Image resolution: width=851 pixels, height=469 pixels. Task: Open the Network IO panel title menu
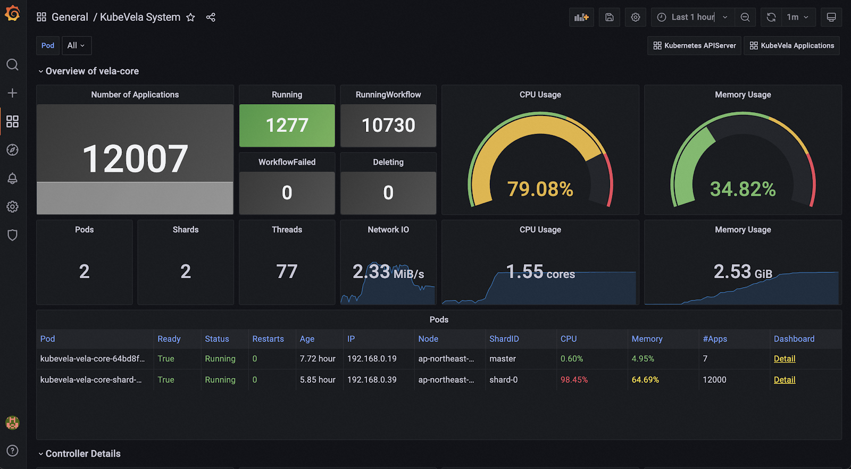pyautogui.click(x=388, y=230)
